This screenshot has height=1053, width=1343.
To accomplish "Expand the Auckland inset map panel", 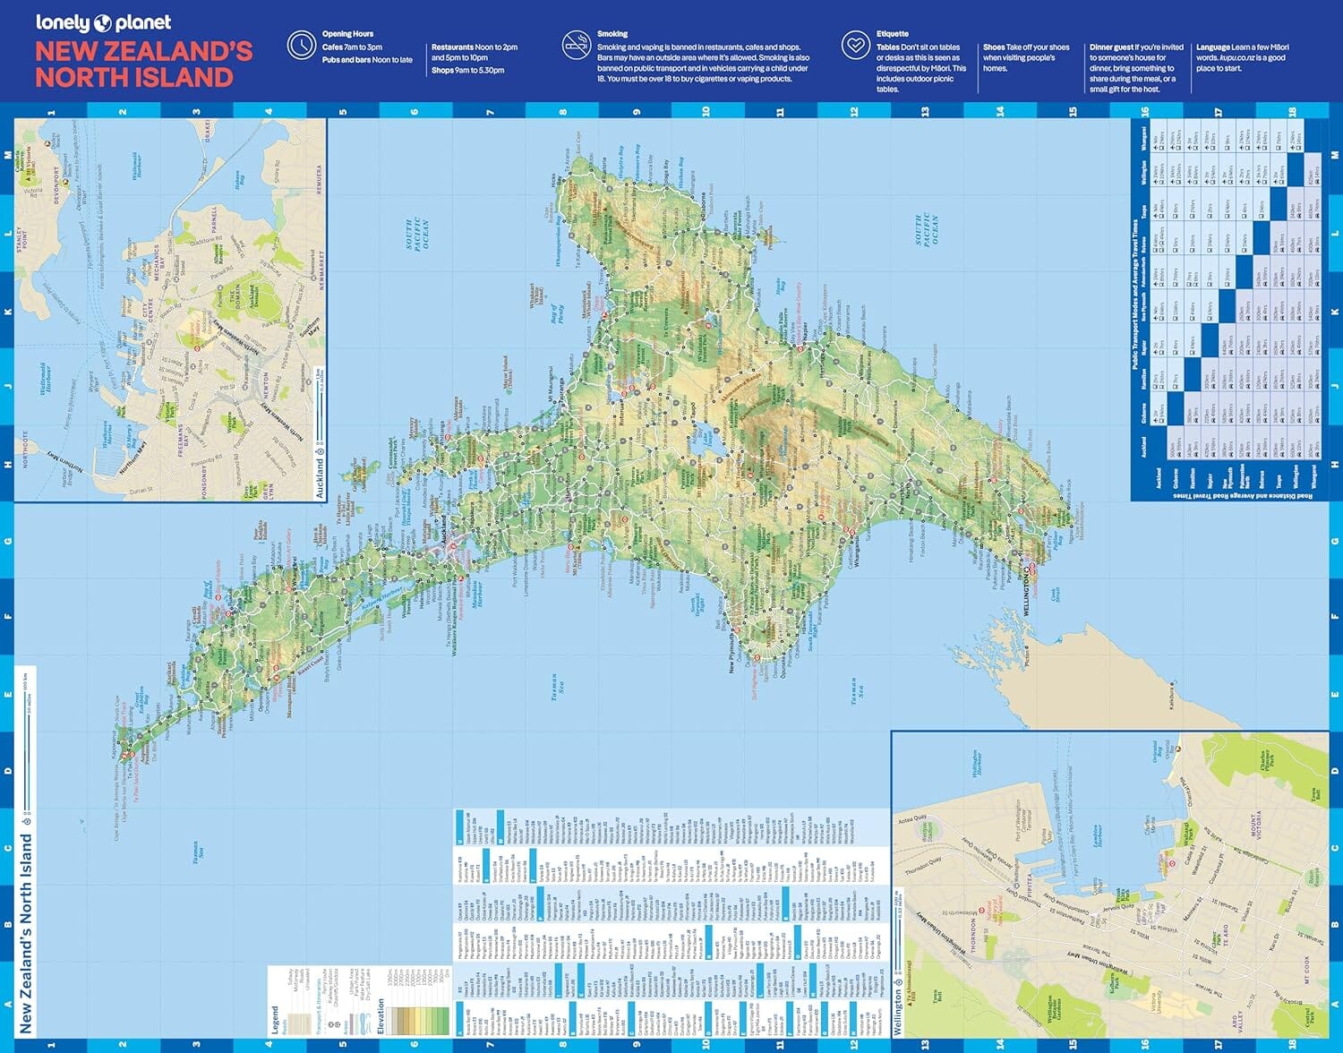I will [x=170, y=313].
